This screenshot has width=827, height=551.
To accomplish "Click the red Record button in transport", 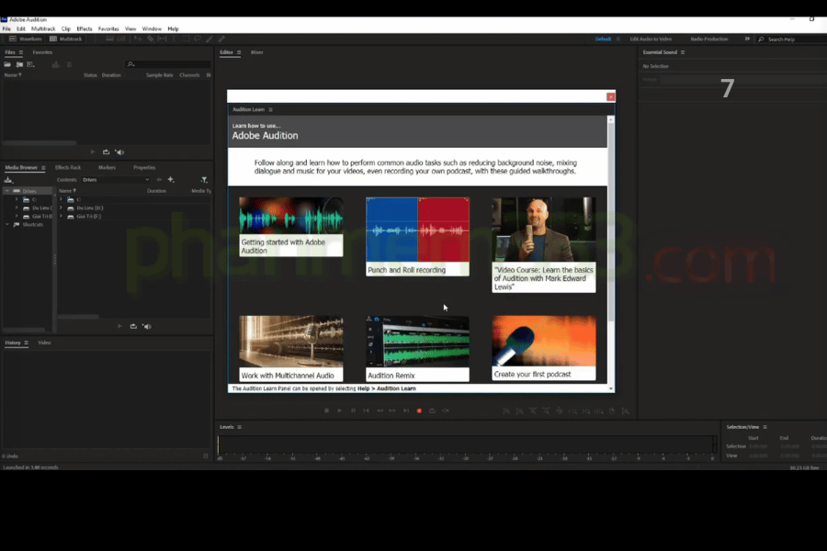I will click(419, 410).
